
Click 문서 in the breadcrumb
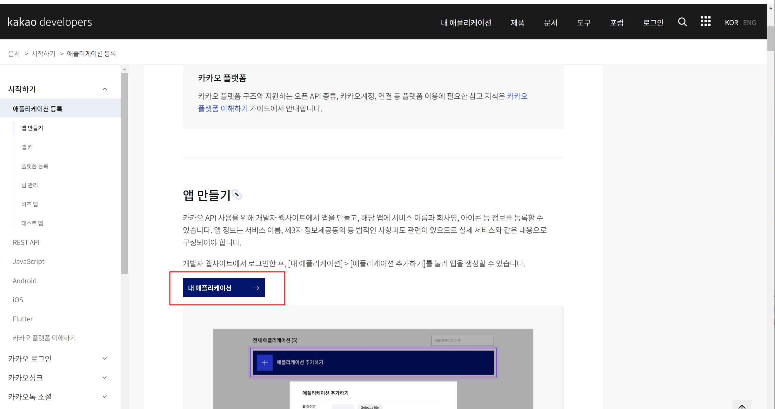(x=14, y=53)
